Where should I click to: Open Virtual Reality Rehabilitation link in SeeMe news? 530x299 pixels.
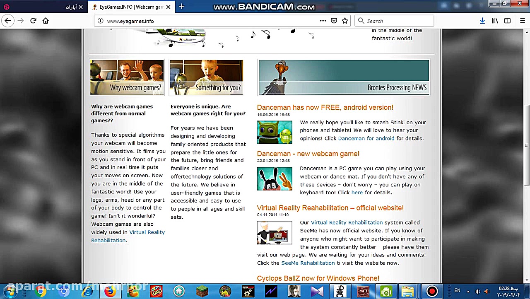click(x=347, y=222)
